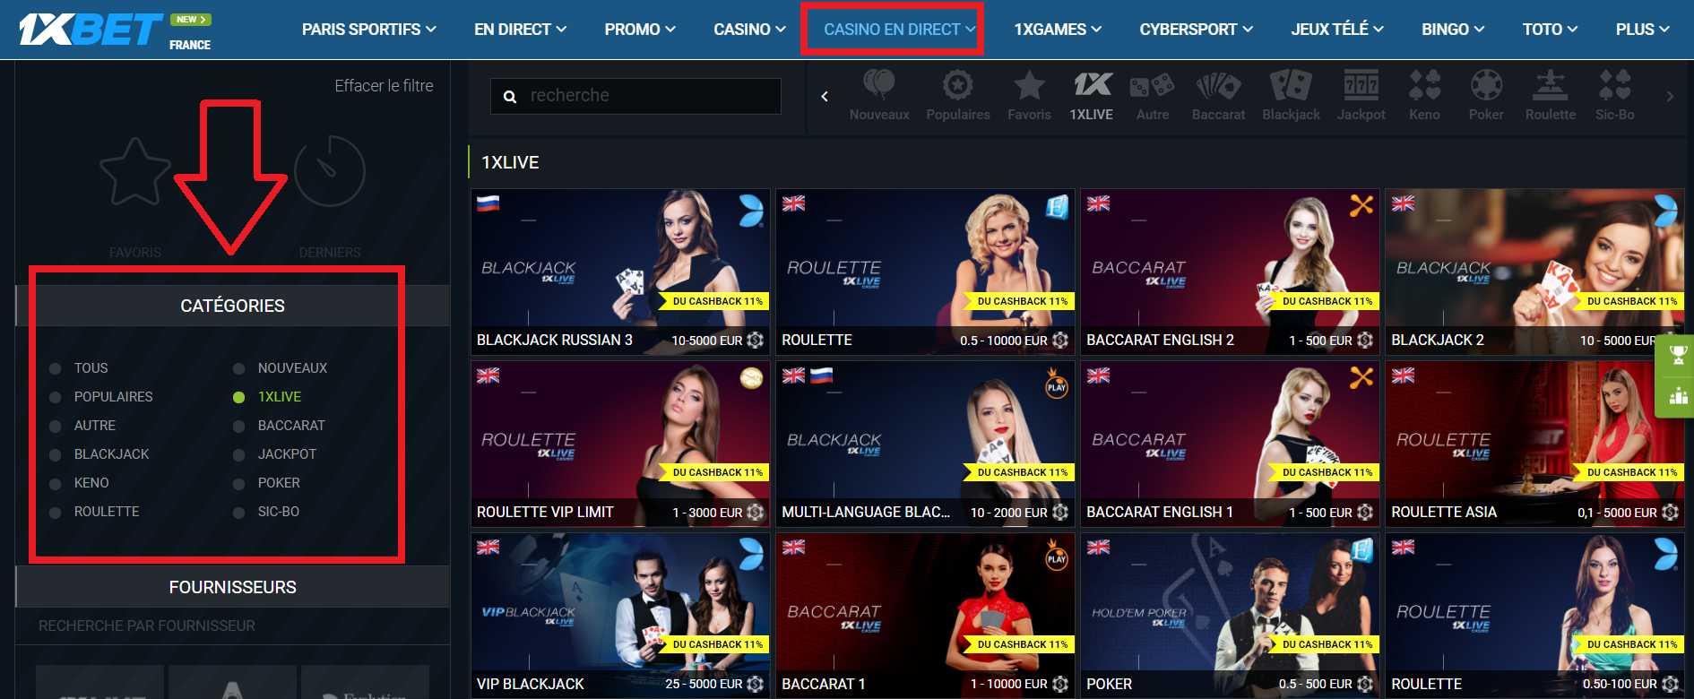The width and height of the screenshot is (1694, 699).
Task: Select the ROULETTE category in sidebar
Action: click(107, 512)
